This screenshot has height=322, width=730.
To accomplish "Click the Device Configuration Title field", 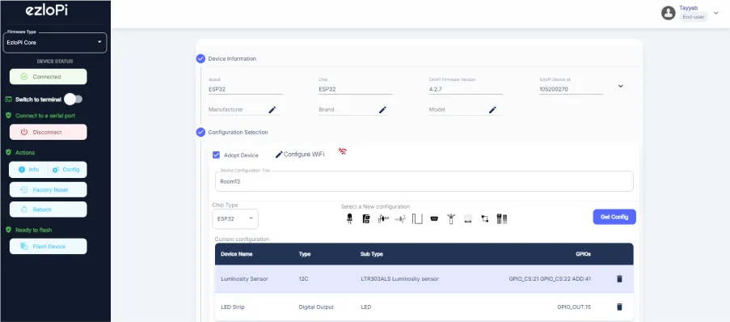I will click(x=424, y=181).
